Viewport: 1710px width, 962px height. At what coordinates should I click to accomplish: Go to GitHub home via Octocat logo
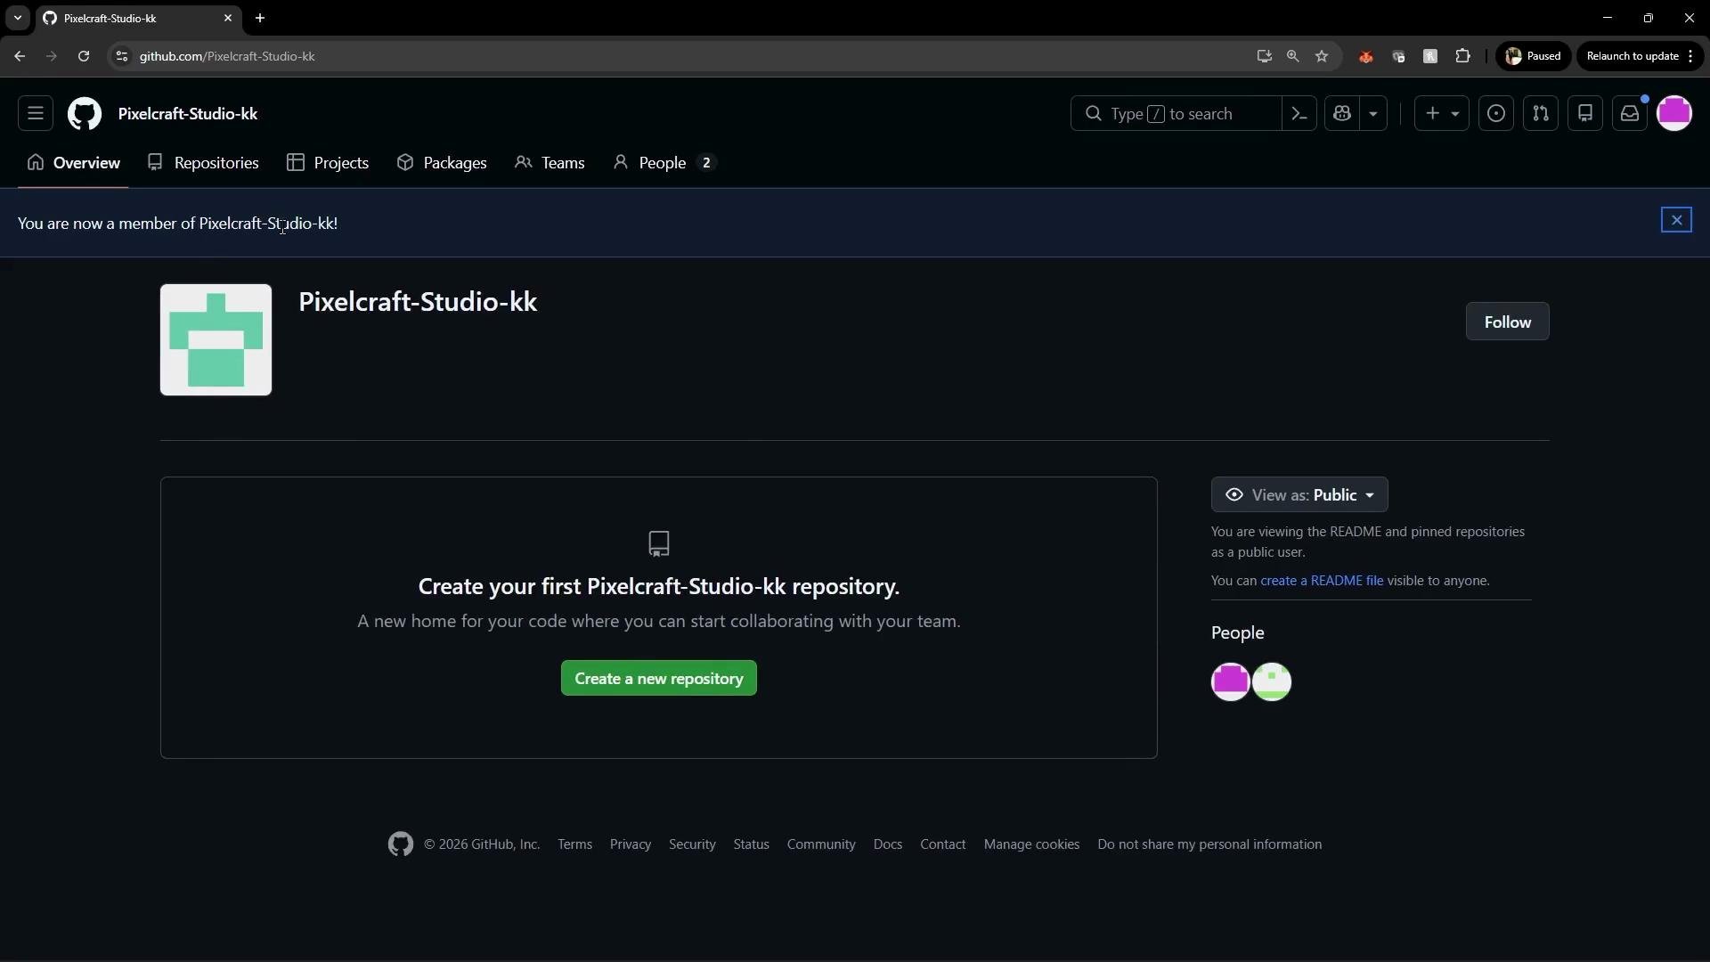pyautogui.click(x=85, y=114)
